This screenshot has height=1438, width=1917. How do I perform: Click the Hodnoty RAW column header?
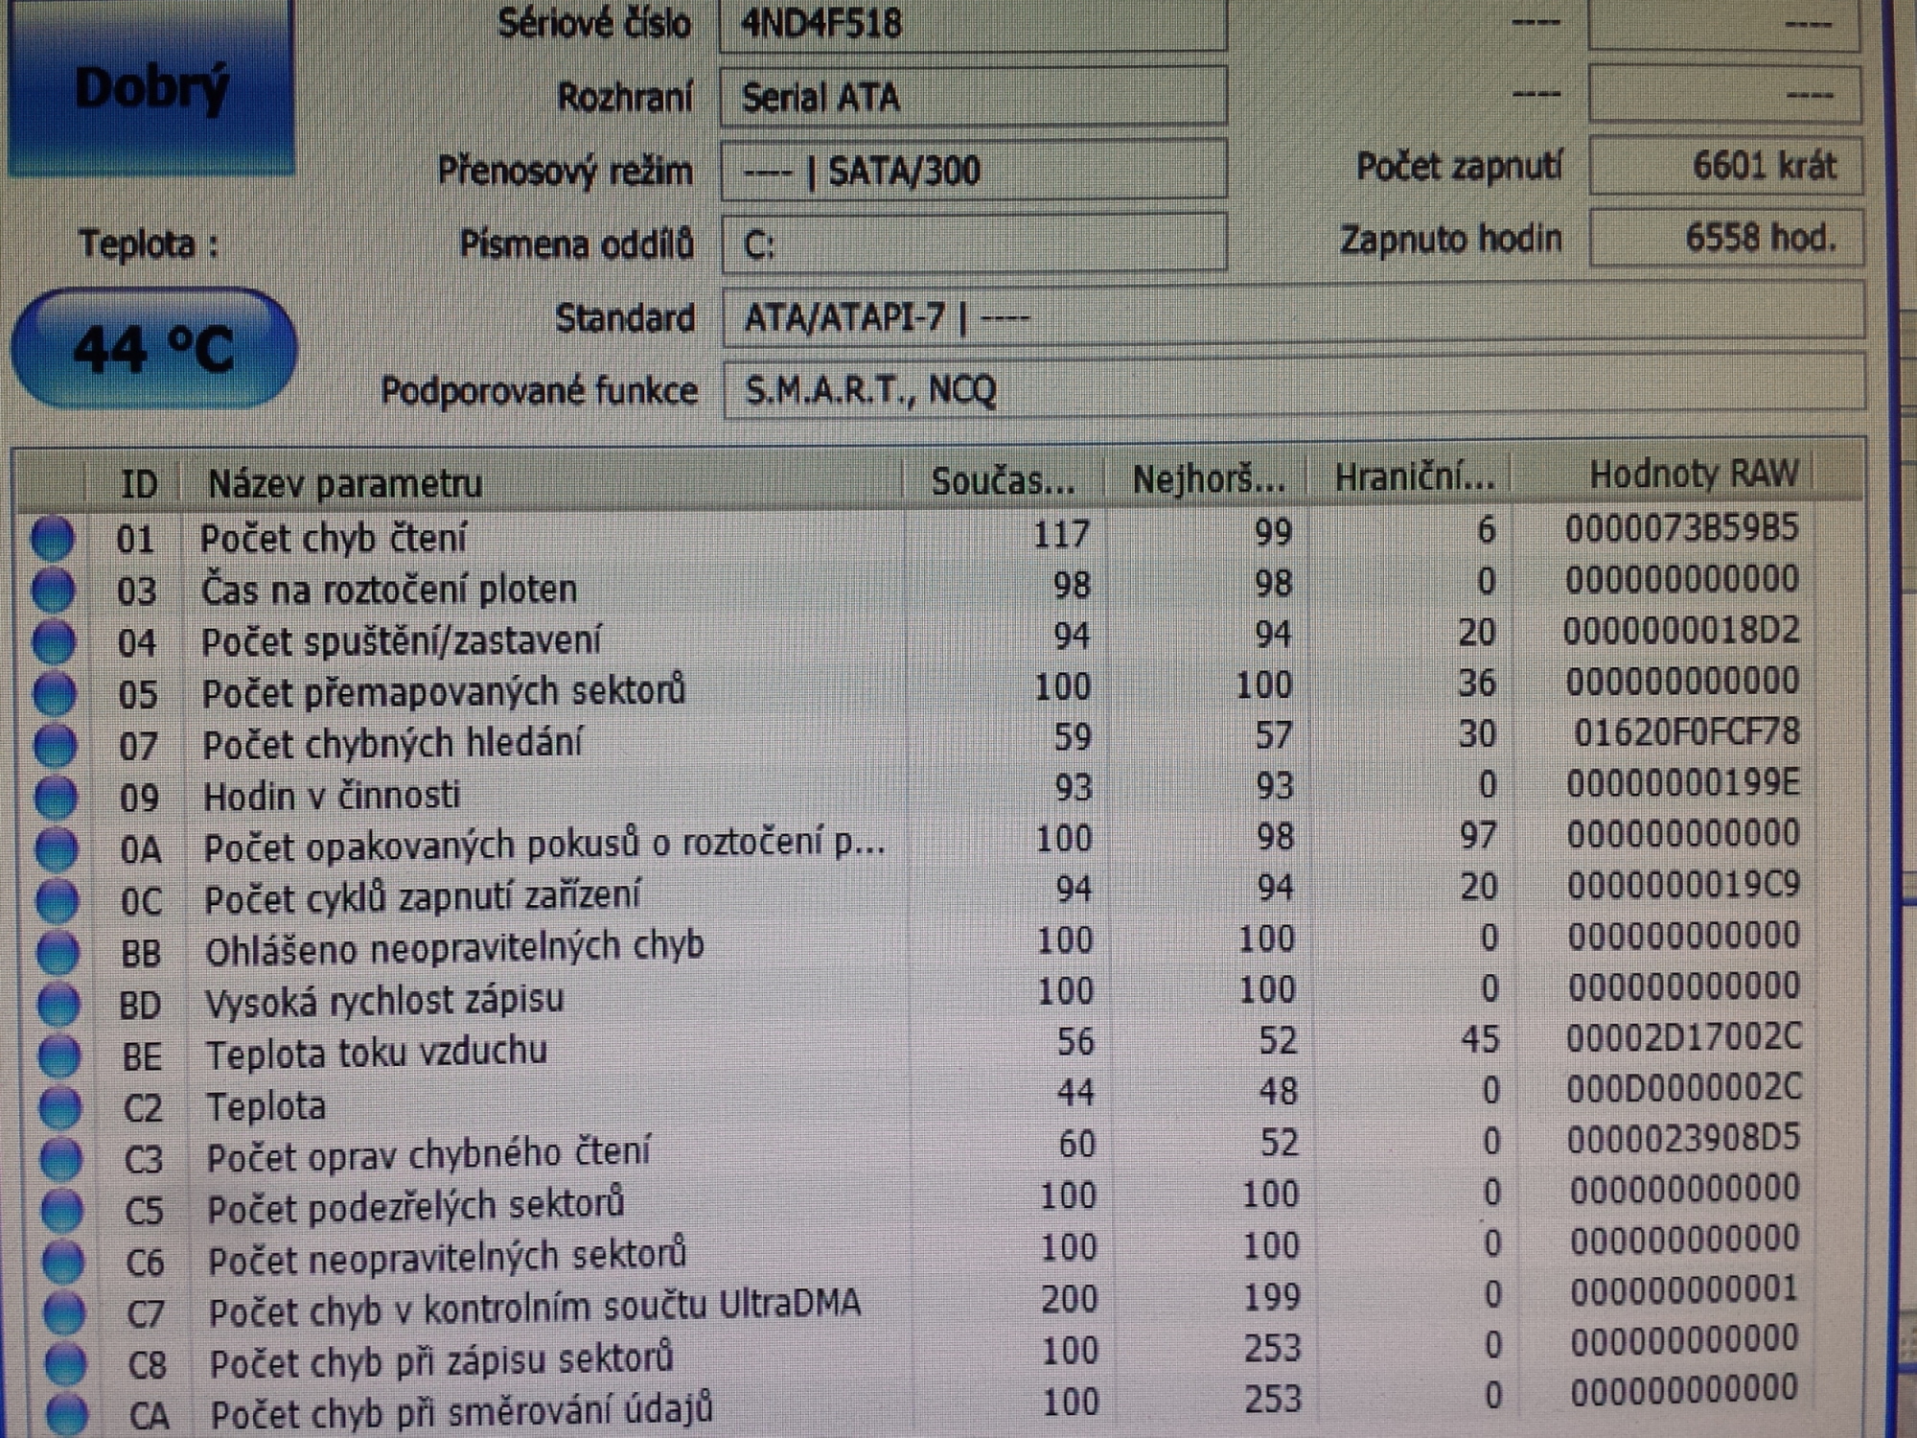click(1693, 475)
